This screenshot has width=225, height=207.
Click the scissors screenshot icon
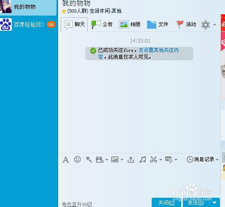pos(153,159)
